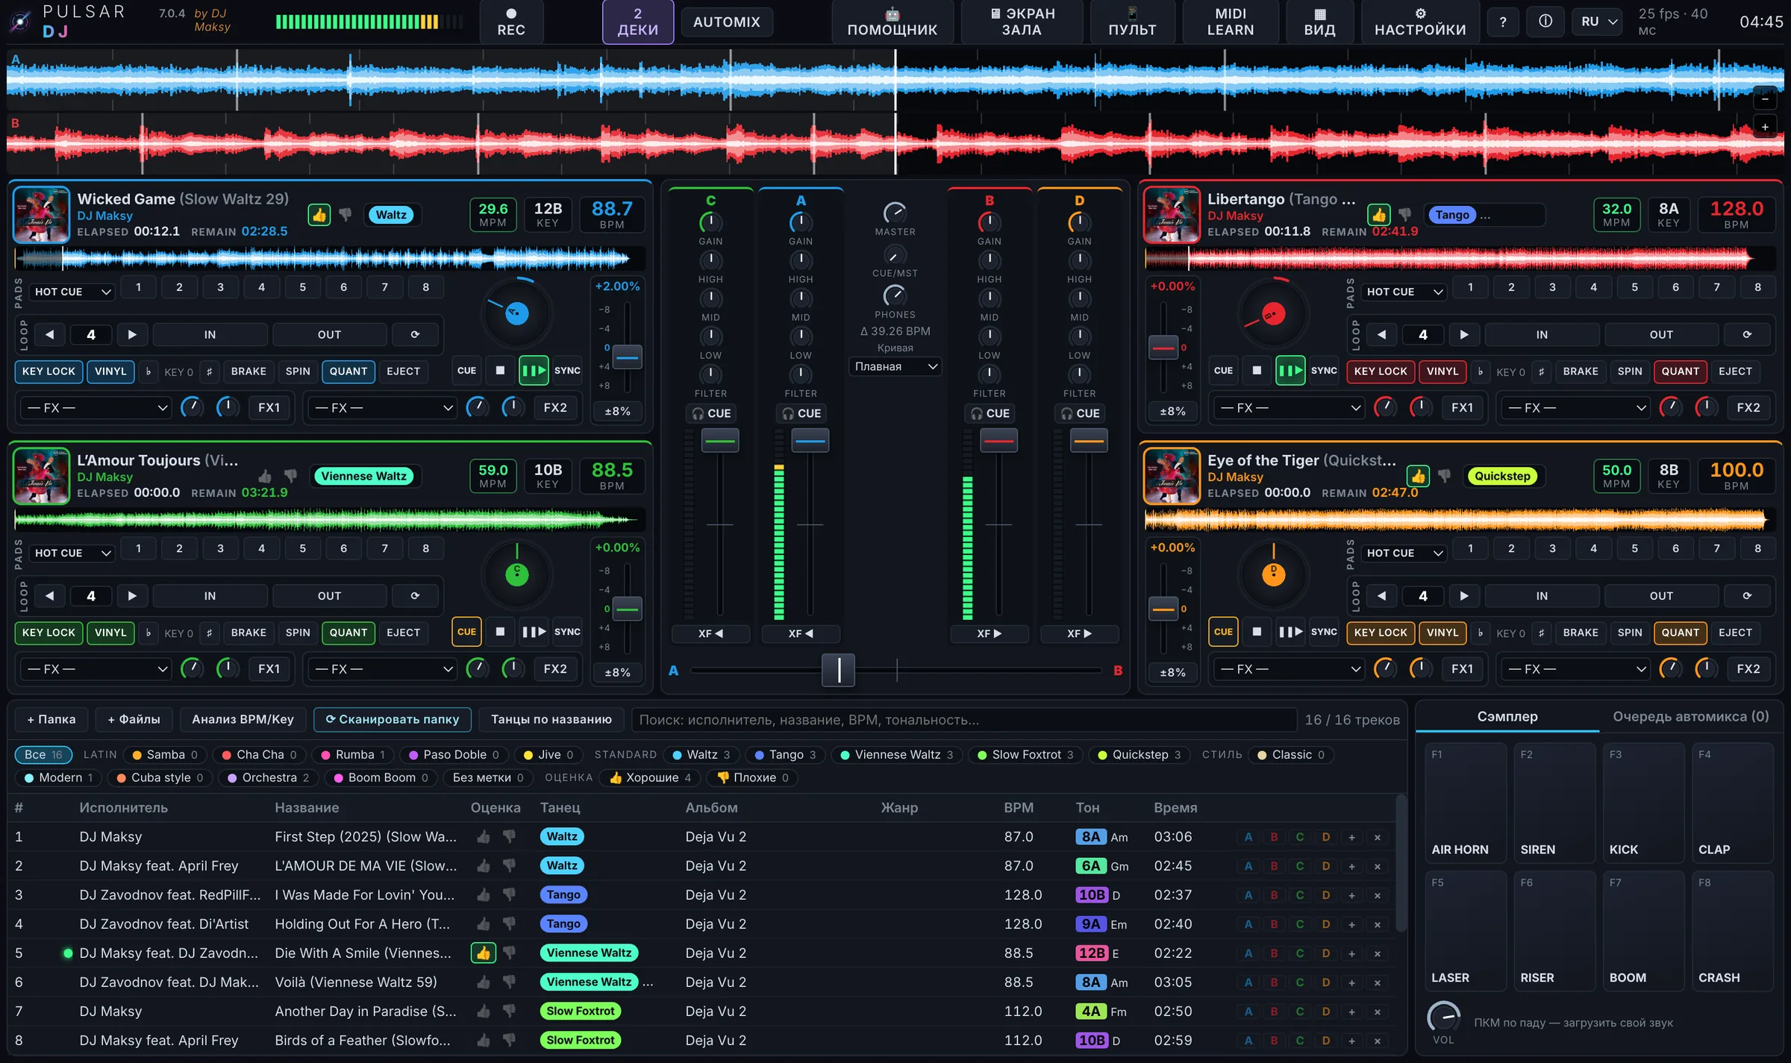Viewport: 1791px width, 1063px height.
Task: Open the help question mark button
Action: 1503,22
